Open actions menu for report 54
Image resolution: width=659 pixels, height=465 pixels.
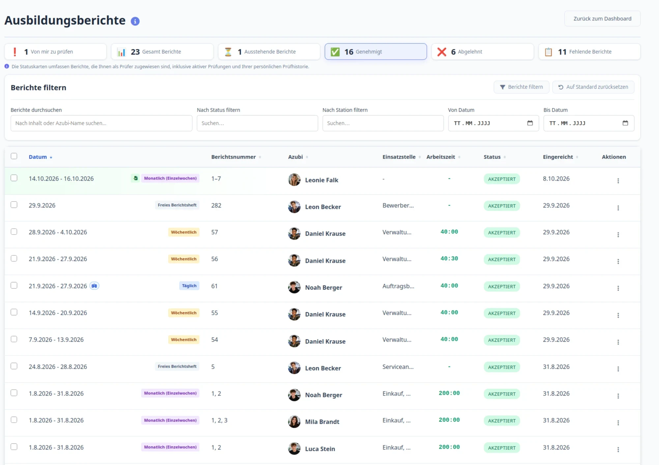tap(618, 342)
